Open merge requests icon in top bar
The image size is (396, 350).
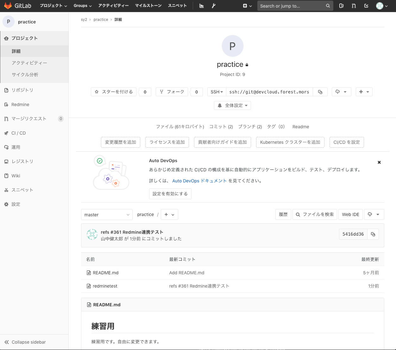[354, 6]
